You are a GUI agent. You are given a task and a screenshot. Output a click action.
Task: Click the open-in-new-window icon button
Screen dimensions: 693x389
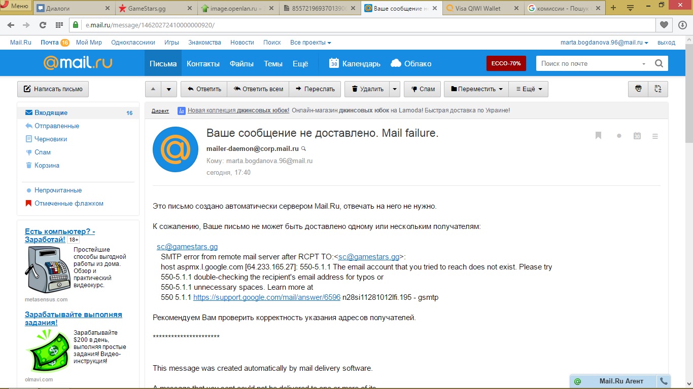click(658, 89)
